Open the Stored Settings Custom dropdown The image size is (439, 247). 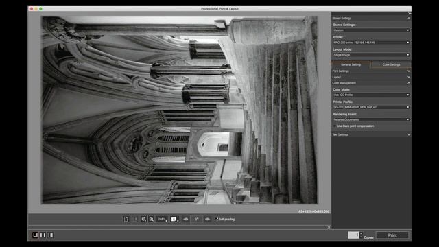click(371, 30)
